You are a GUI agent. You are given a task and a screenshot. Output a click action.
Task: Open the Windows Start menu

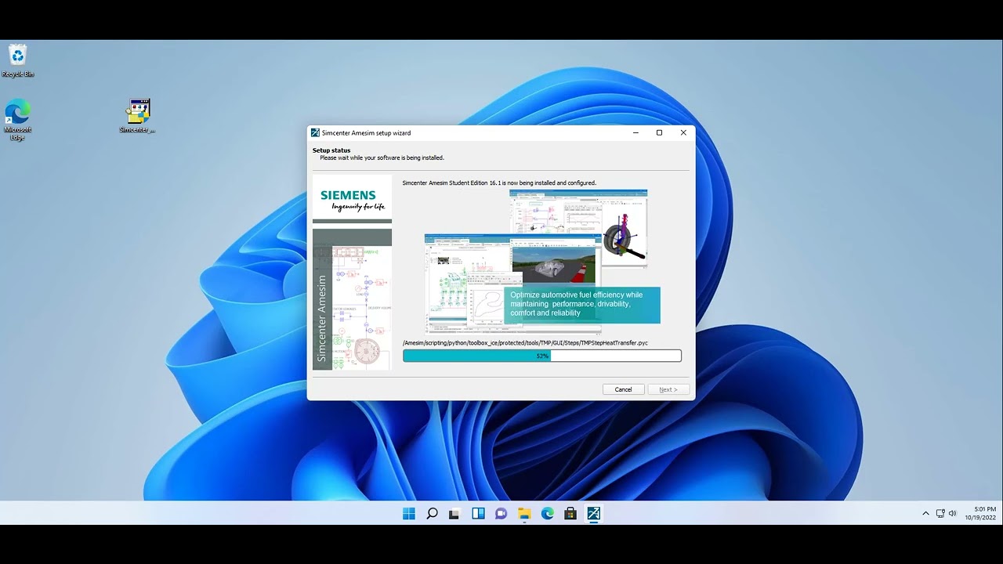(x=409, y=514)
